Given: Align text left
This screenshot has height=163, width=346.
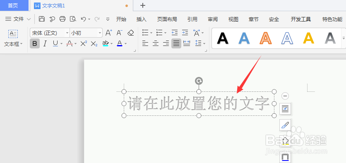Looking at the screenshot, I should click(145, 43).
